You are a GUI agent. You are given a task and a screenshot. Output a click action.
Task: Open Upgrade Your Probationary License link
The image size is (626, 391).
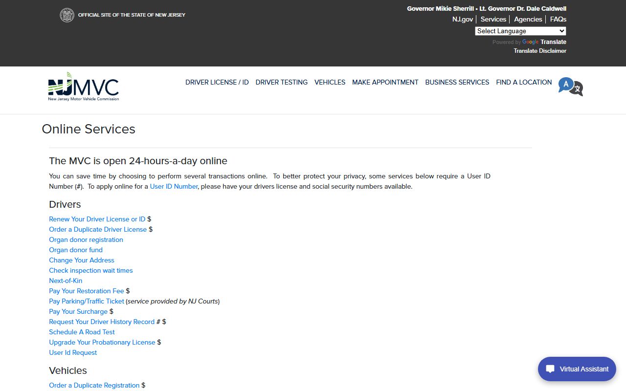pyautogui.click(x=102, y=342)
